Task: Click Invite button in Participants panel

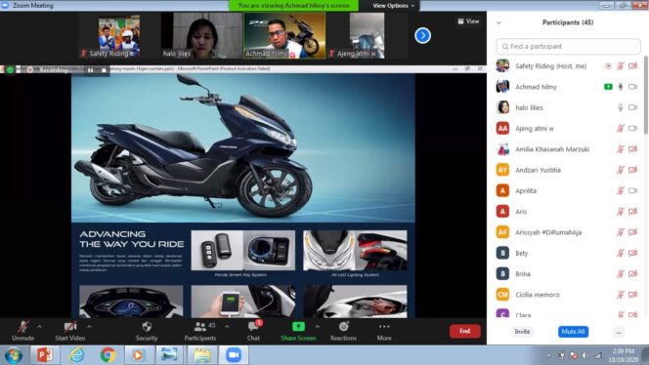Action: click(522, 332)
